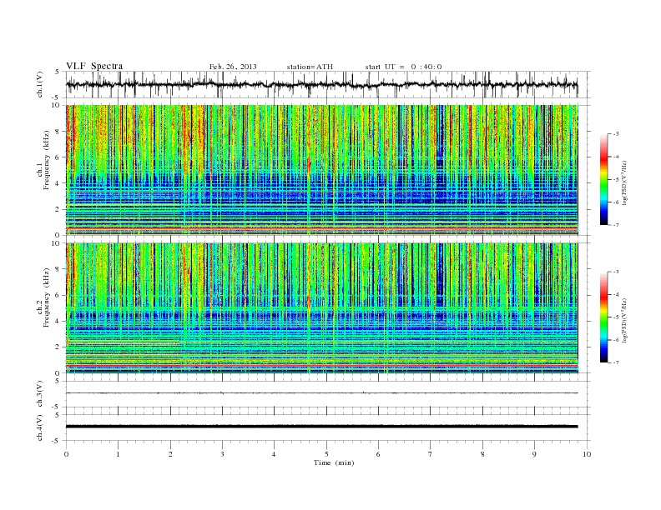This screenshot has width=661, height=510.
Task: Click time axis tick label "0"
Action: click(66, 454)
